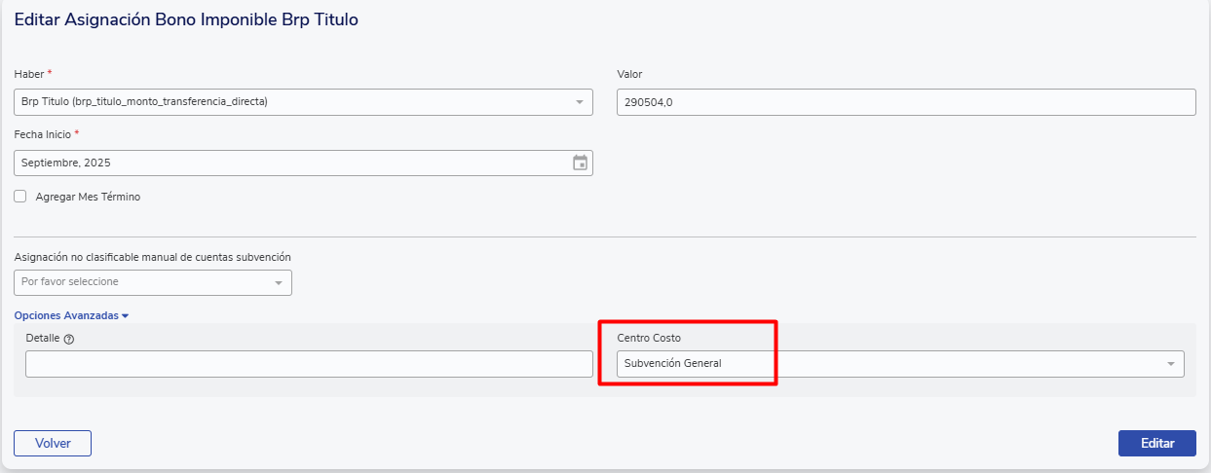The image size is (1211, 473).
Task: Click into the empty Detalle text input
Action: click(309, 364)
